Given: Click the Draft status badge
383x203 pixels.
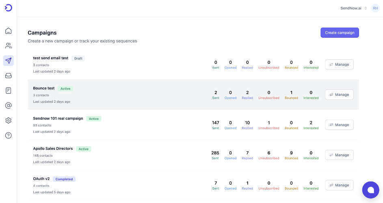Looking at the screenshot, I should [78, 58].
